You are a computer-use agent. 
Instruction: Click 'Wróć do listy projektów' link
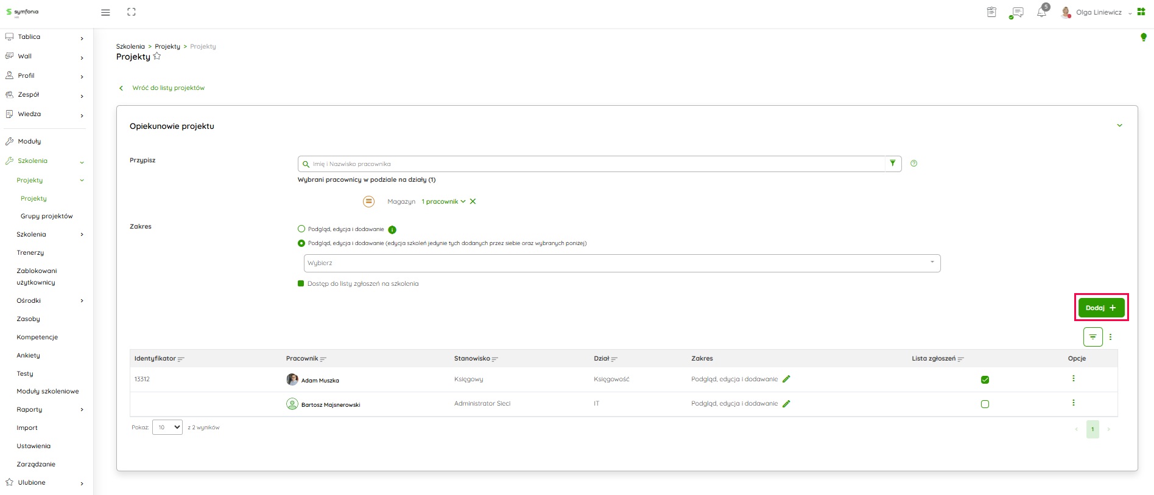point(168,88)
